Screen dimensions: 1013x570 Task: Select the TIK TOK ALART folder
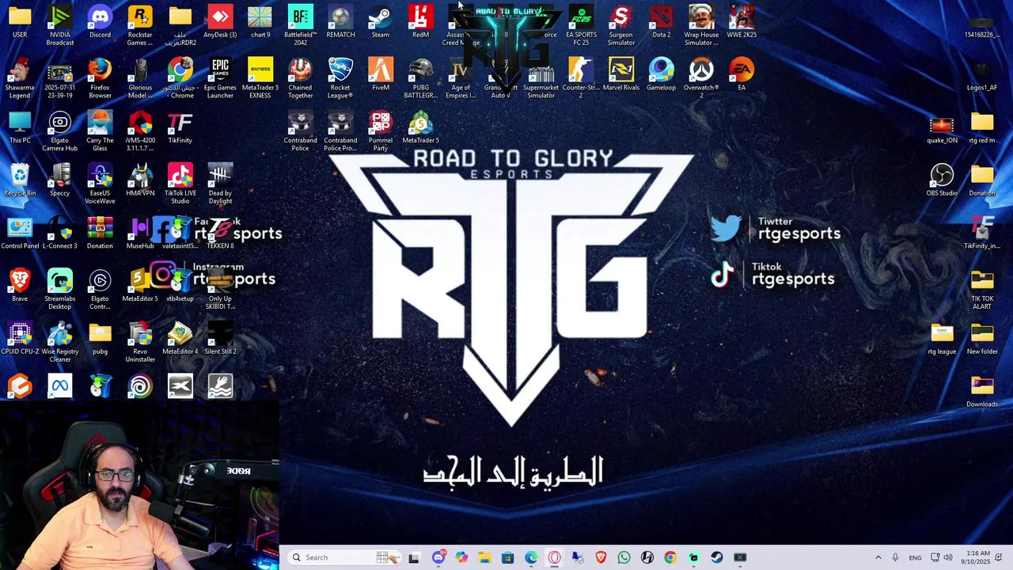coord(982,289)
